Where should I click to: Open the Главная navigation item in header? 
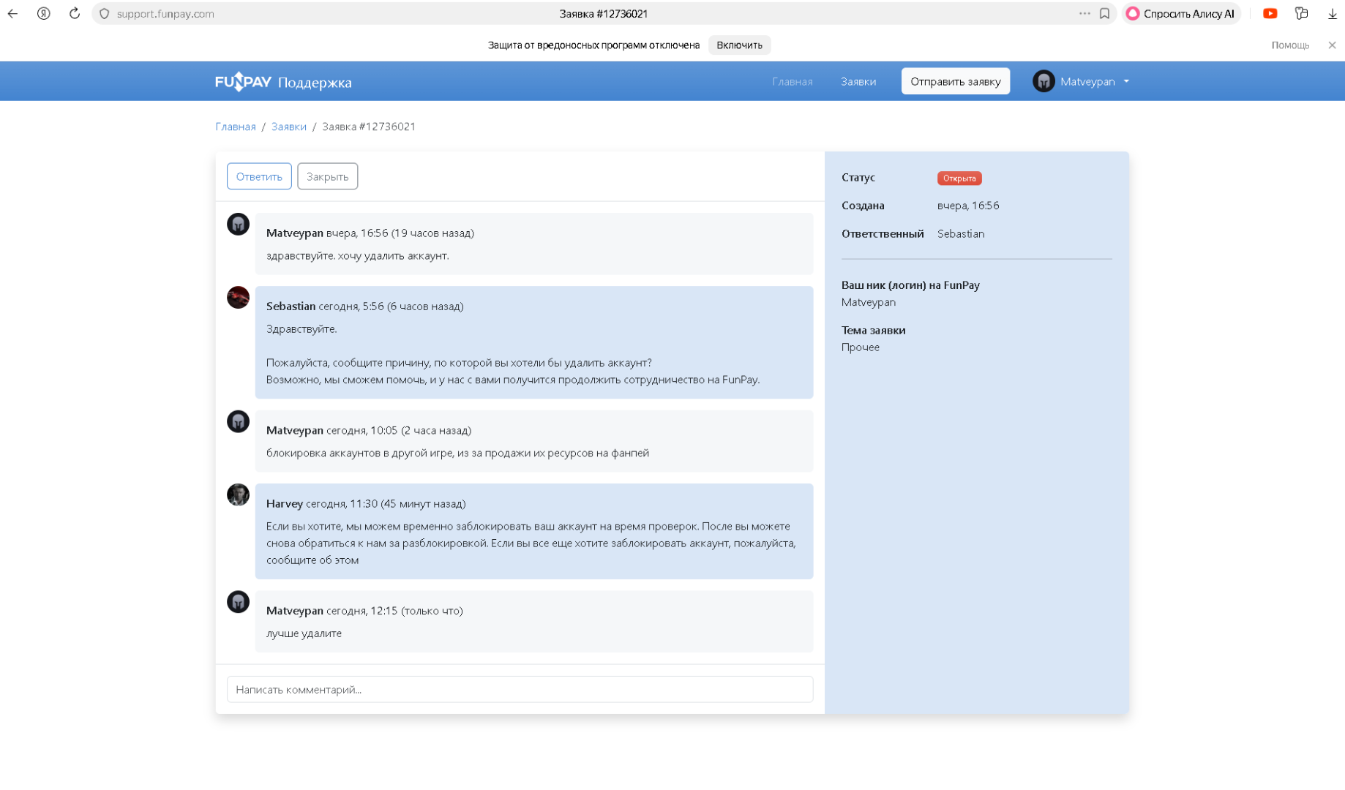(x=792, y=82)
